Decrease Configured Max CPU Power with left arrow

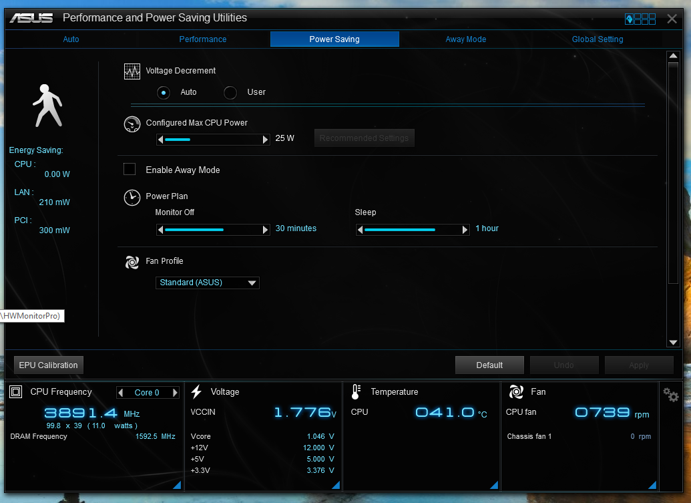point(160,140)
